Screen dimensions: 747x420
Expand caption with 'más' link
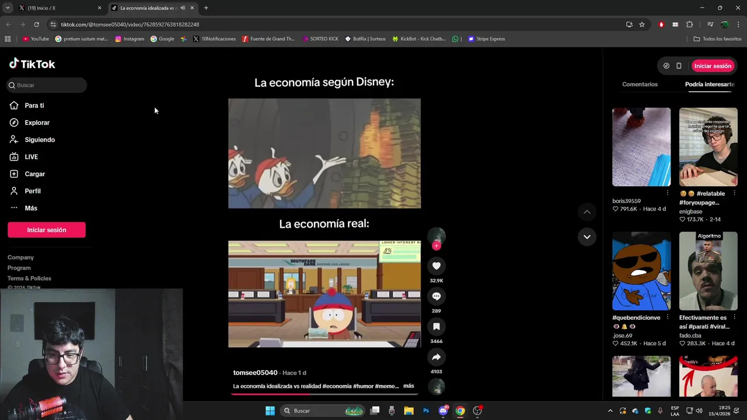(409, 386)
